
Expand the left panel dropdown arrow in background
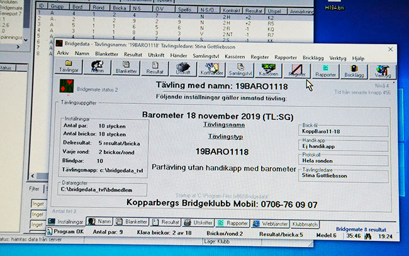pos(26,40)
